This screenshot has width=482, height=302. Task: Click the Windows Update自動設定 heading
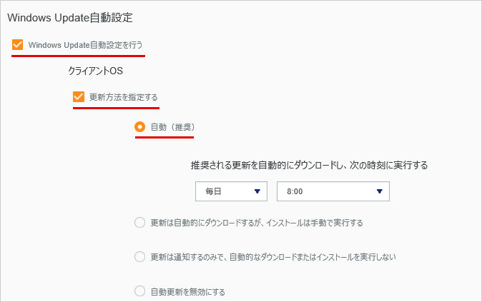tap(70, 18)
